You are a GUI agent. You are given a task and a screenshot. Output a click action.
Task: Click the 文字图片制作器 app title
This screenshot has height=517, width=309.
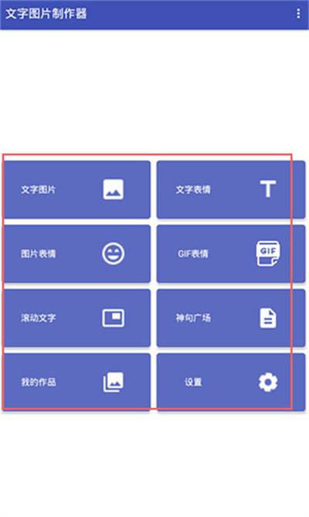click(46, 13)
